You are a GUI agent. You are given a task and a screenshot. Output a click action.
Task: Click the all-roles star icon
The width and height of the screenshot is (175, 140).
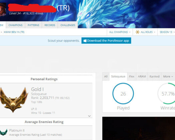coord(137,32)
